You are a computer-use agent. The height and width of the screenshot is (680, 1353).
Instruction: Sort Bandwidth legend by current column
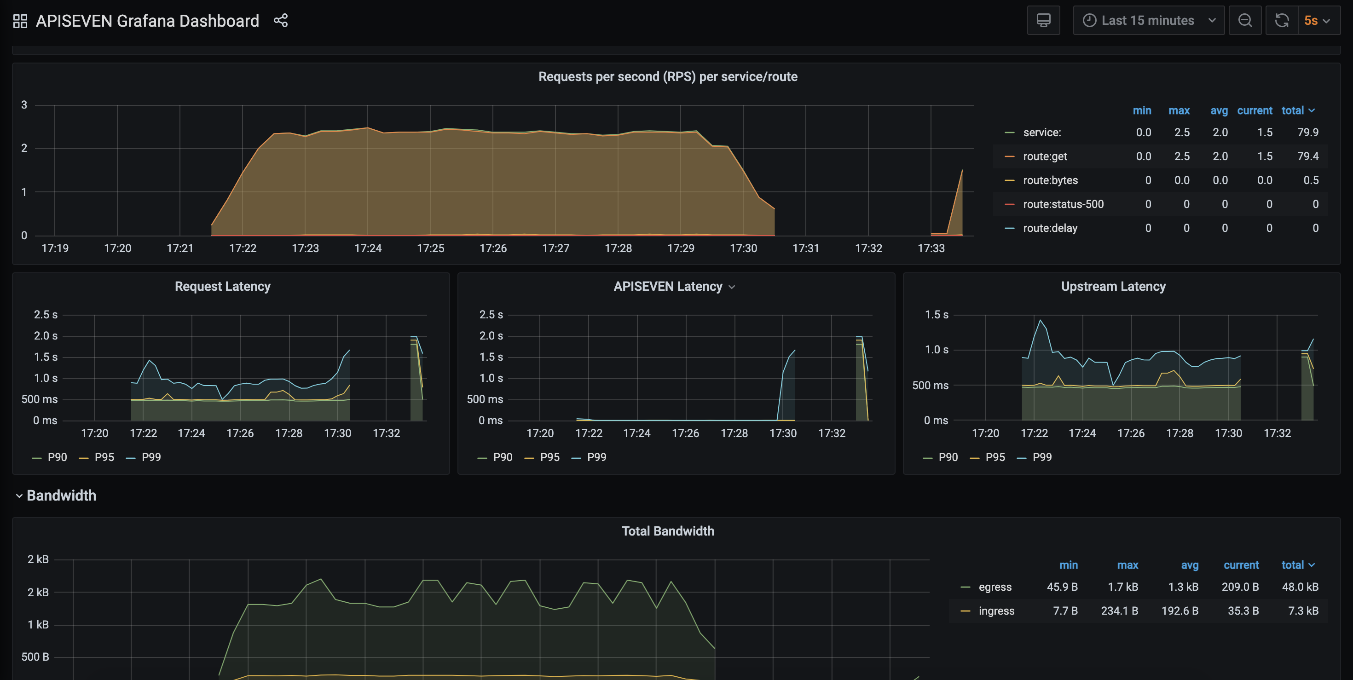1241,565
